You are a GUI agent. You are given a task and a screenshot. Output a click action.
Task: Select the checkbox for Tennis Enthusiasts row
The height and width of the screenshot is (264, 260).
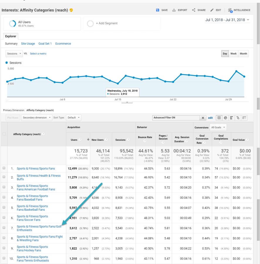(4, 258)
